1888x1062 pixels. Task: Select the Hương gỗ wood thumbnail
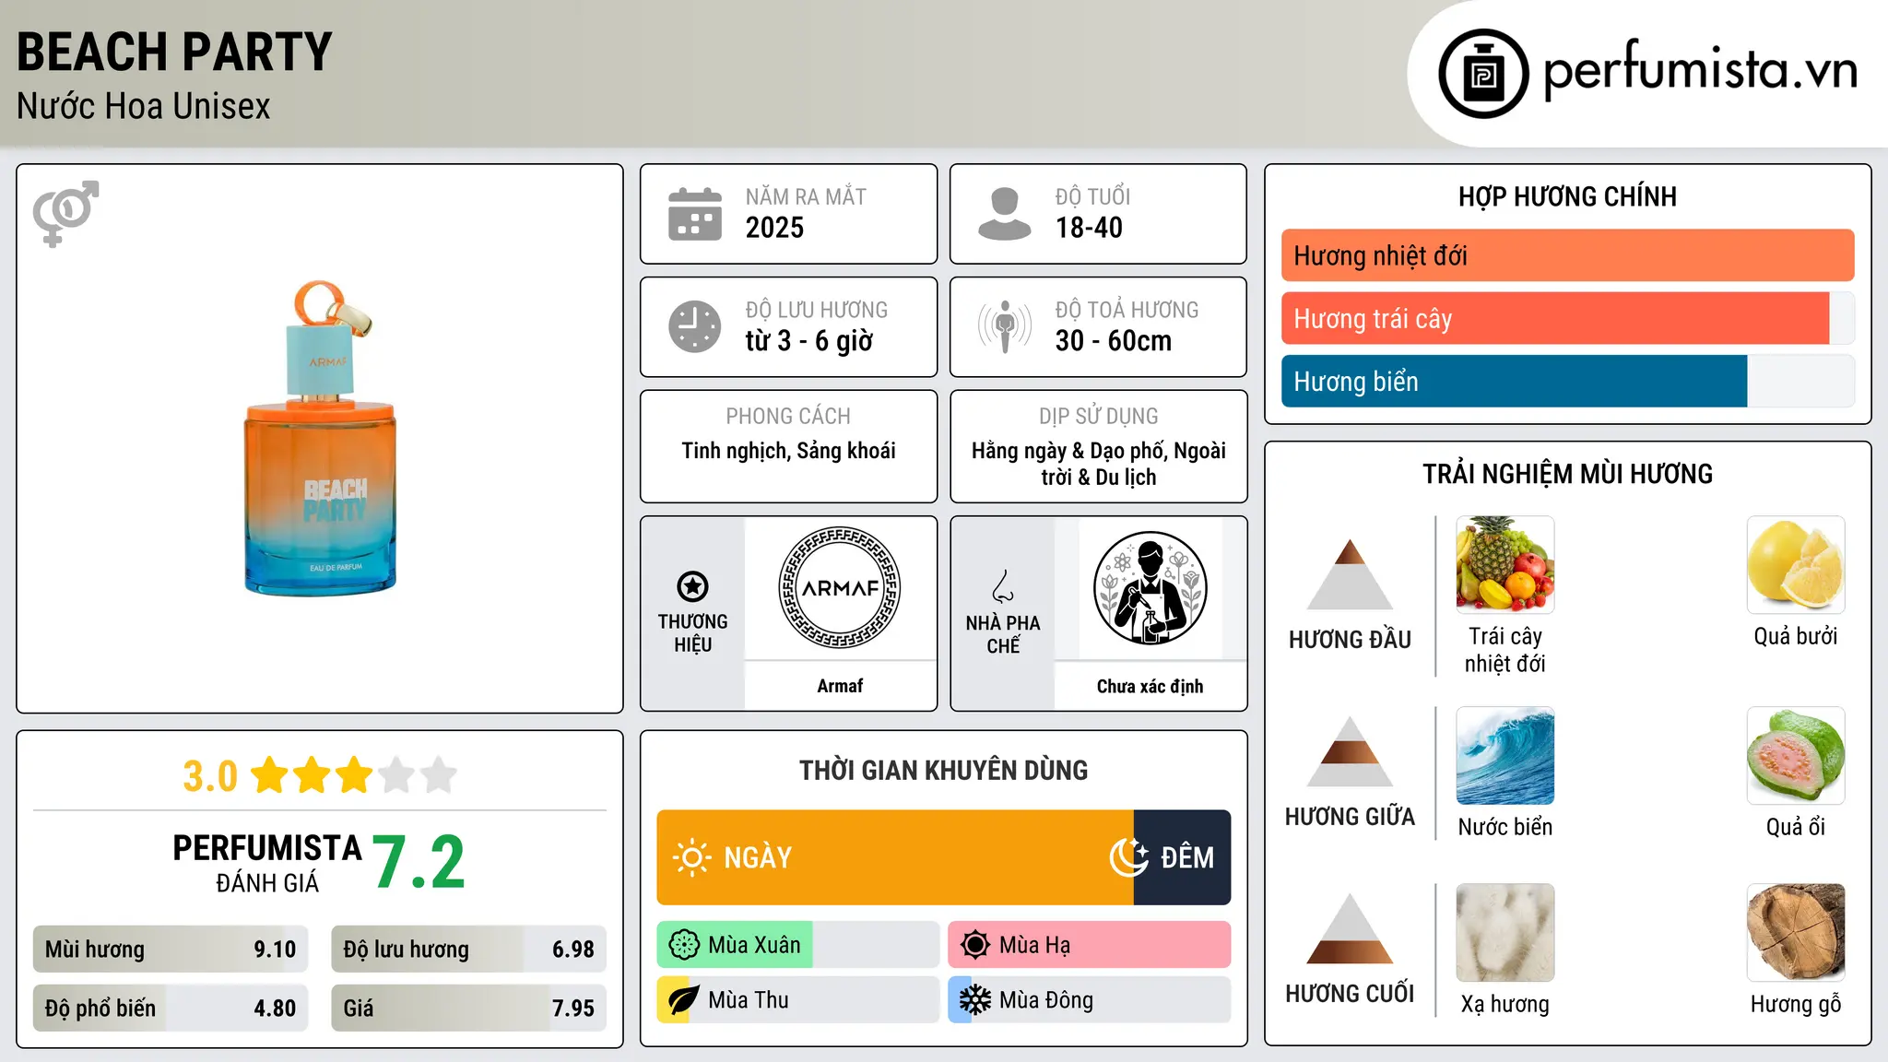1796,933
